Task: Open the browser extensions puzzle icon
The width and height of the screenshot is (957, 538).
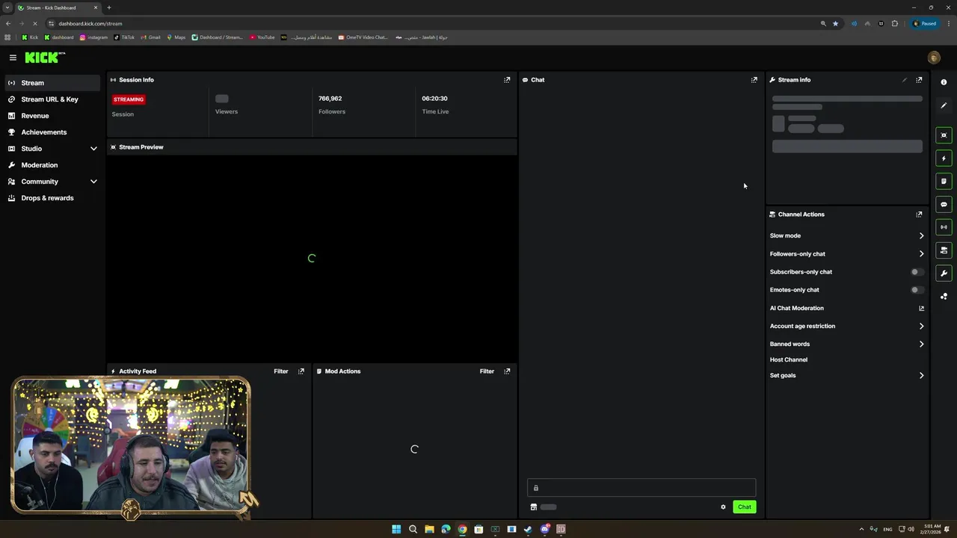Action: click(x=895, y=23)
